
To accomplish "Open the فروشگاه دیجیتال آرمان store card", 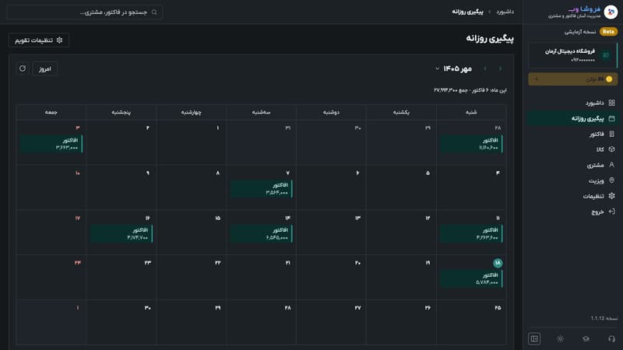I will [573, 55].
